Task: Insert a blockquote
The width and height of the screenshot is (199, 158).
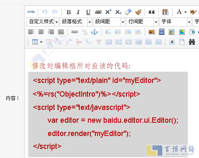Action: [x=152, y=12]
